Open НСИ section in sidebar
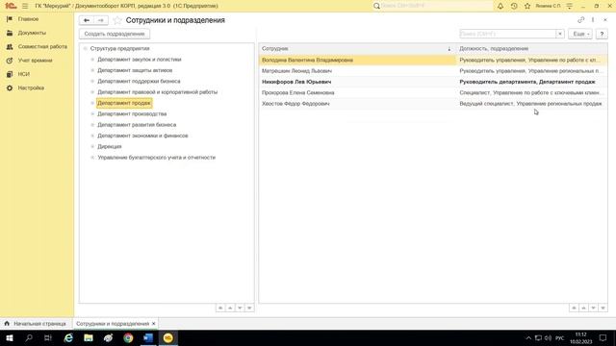Viewport: 616px width, 346px height. [x=23, y=74]
